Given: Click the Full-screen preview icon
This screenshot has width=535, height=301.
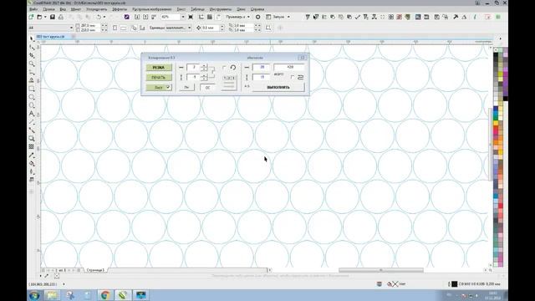Looking at the screenshot, I should 191,17.
